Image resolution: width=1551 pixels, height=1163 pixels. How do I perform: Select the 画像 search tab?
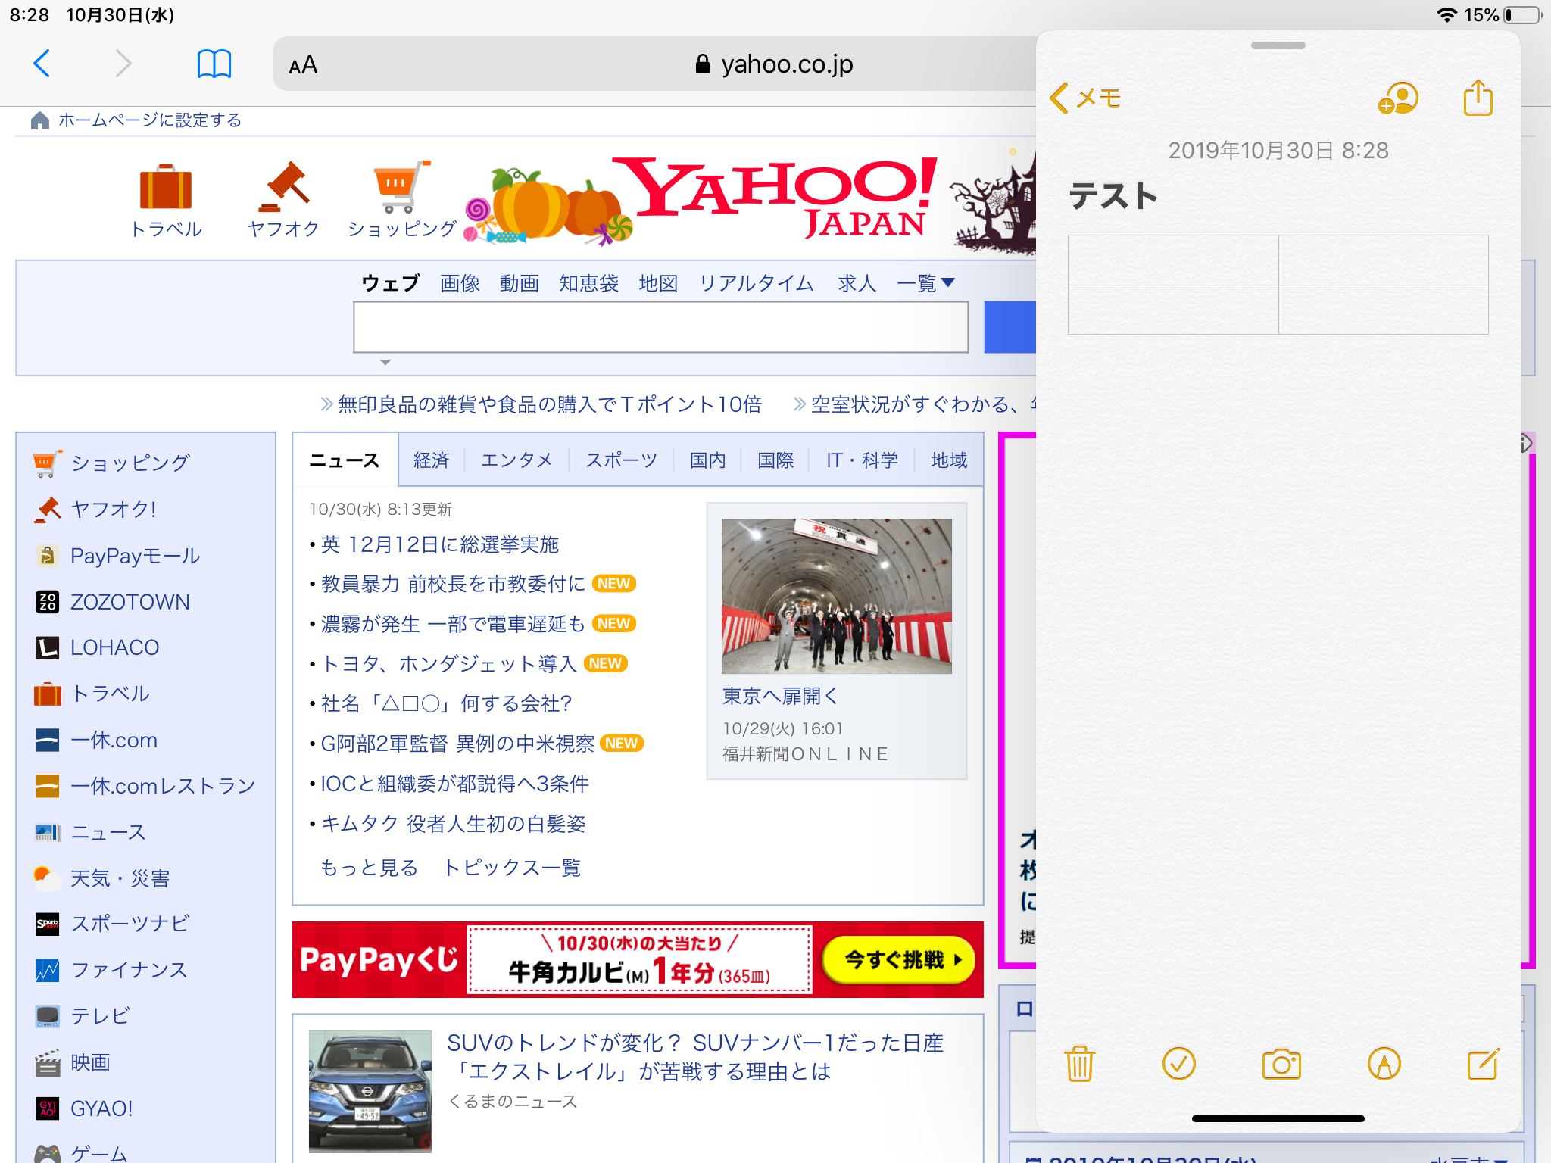[460, 283]
